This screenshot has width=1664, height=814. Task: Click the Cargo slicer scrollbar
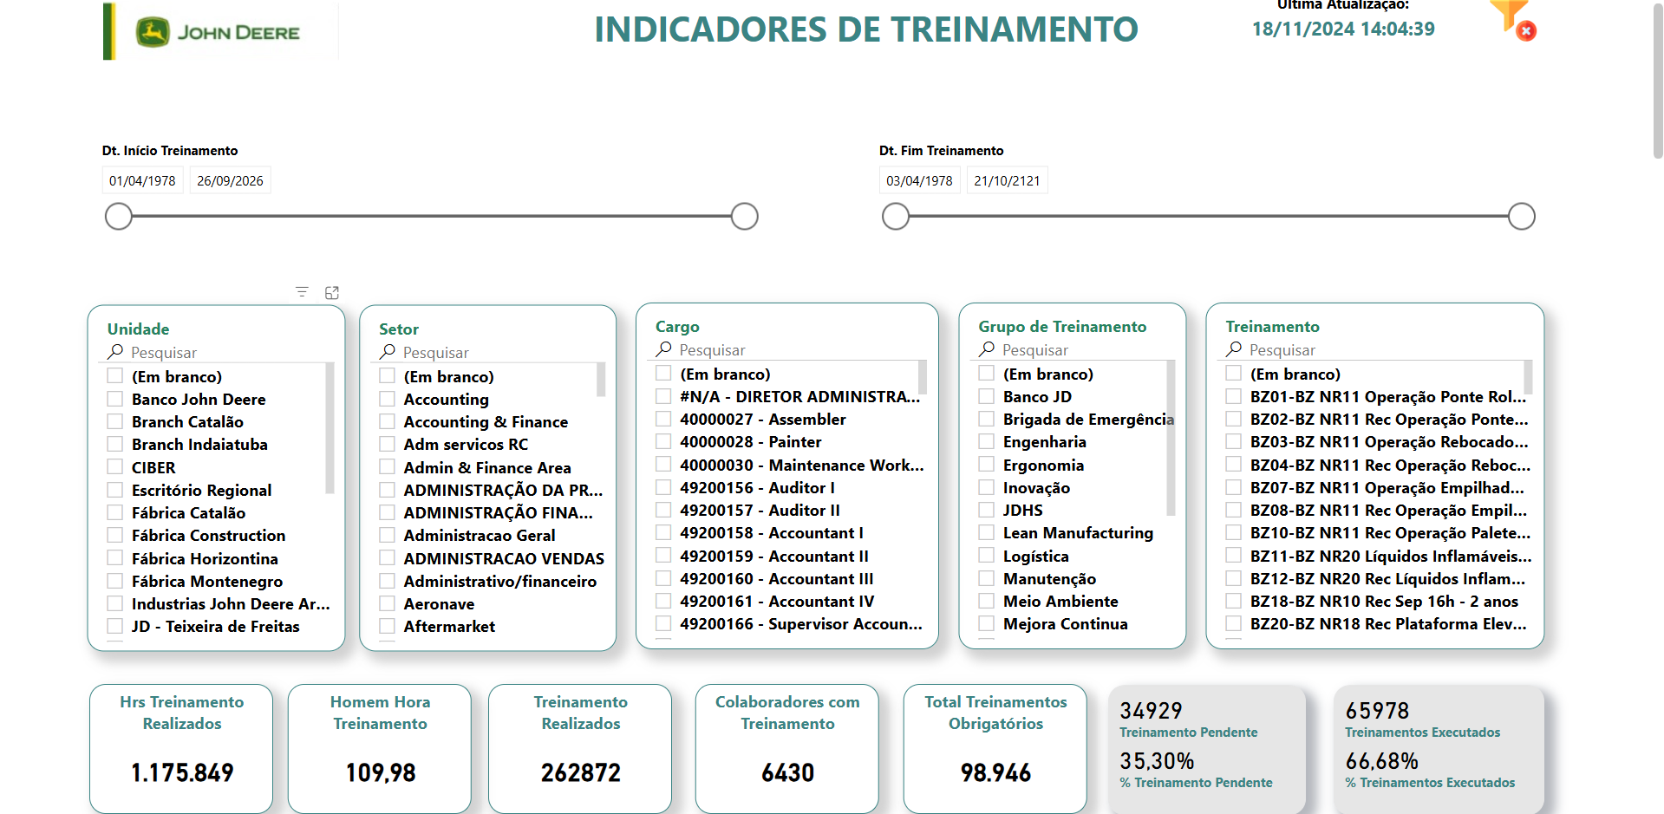(x=923, y=377)
